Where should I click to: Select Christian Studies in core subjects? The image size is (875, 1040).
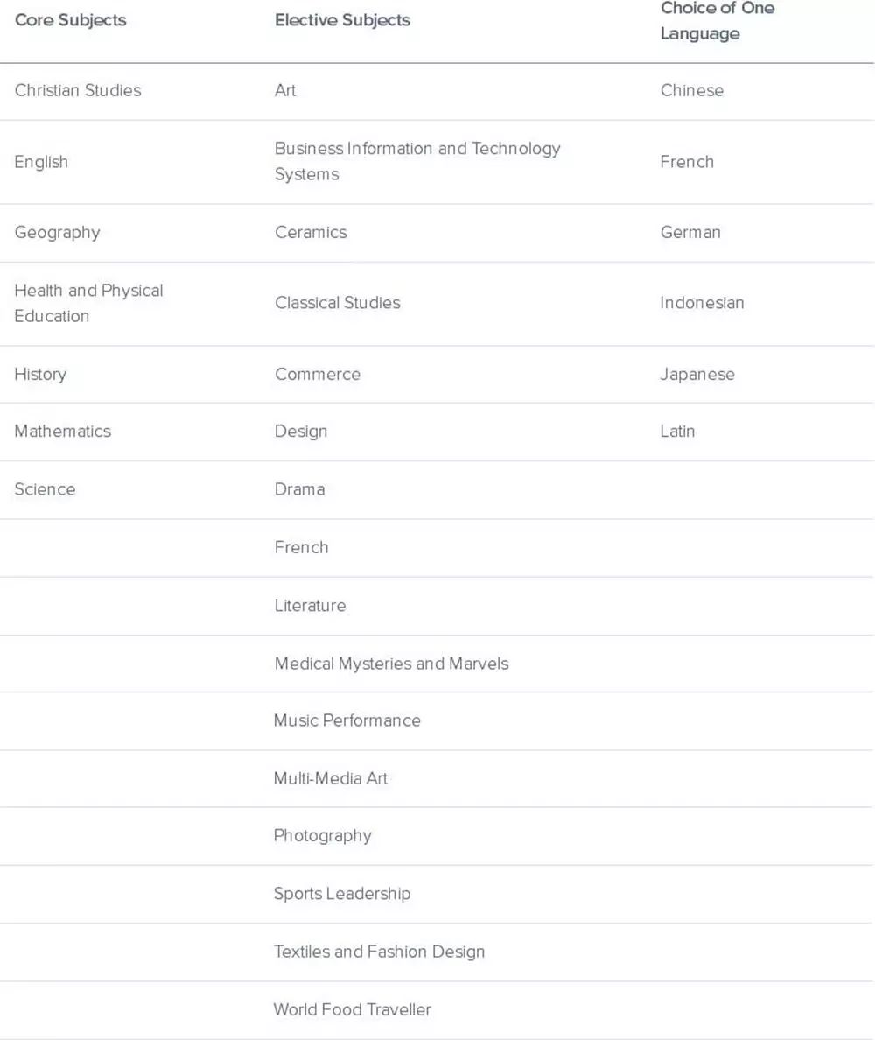pos(78,90)
